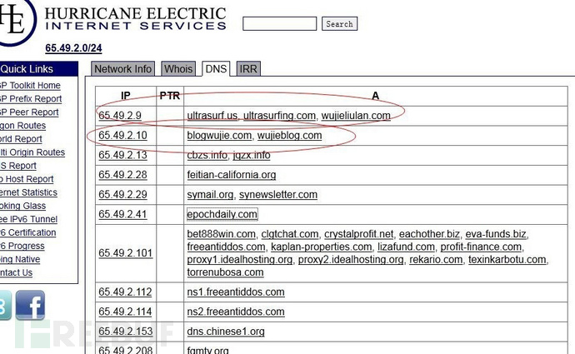This screenshot has height=354, width=575.
Task: Open the feitian-california.org link
Action: click(232, 175)
